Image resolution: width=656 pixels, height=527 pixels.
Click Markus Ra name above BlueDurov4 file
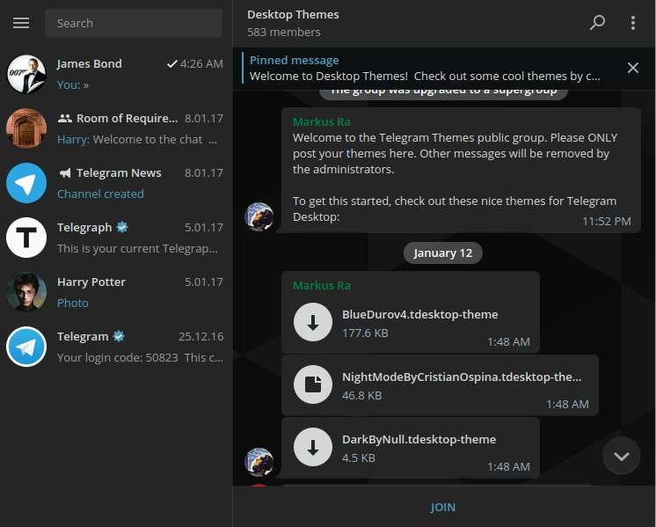[322, 285]
